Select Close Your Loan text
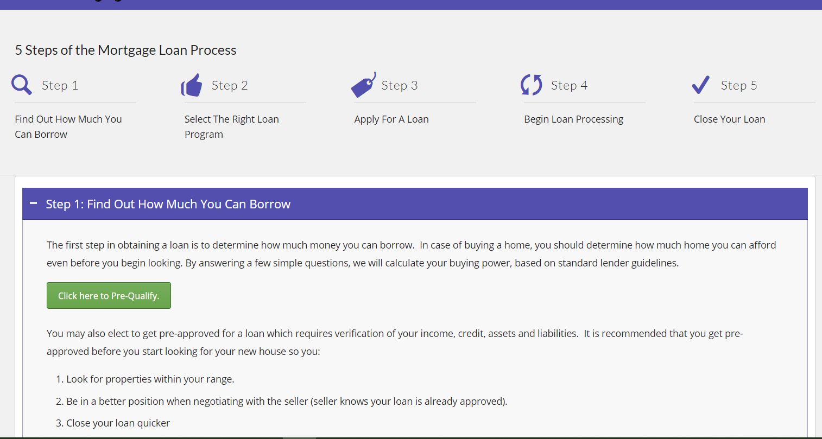822x439 pixels. (729, 119)
